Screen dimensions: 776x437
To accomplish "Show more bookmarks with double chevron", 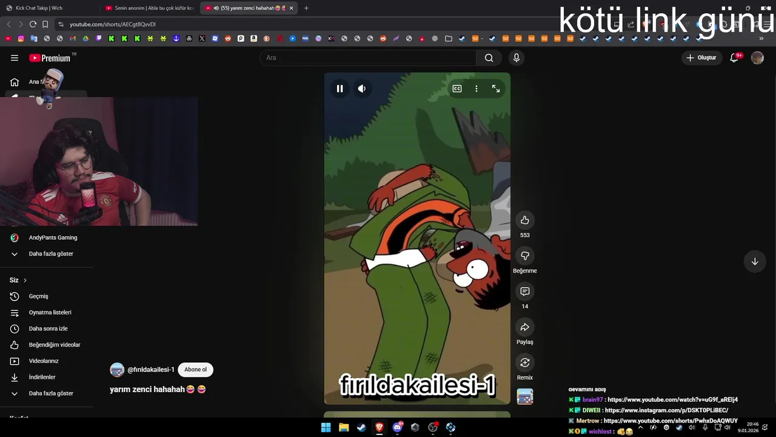I will pyautogui.click(x=761, y=39).
